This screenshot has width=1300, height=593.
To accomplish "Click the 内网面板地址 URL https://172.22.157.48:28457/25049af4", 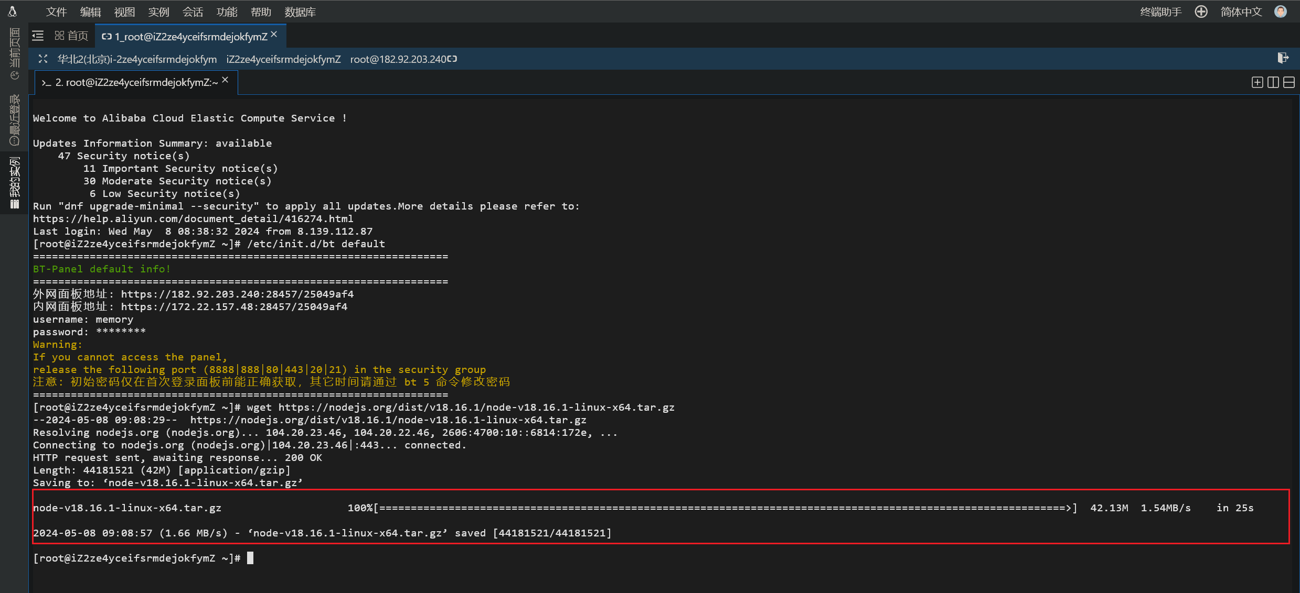I will 234,307.
